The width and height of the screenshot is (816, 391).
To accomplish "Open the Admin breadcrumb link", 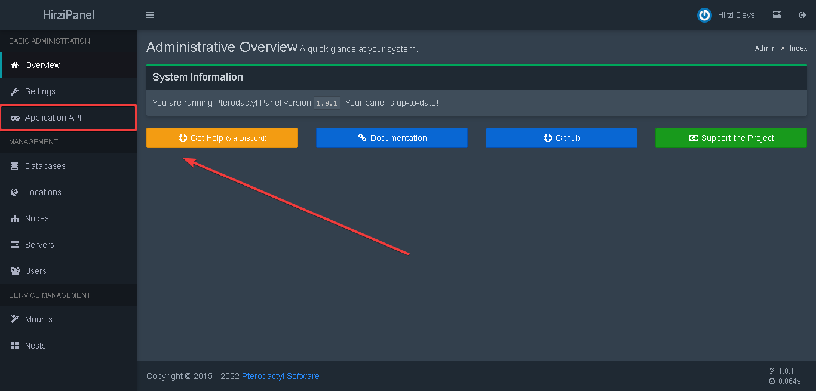I will [765, 48].
